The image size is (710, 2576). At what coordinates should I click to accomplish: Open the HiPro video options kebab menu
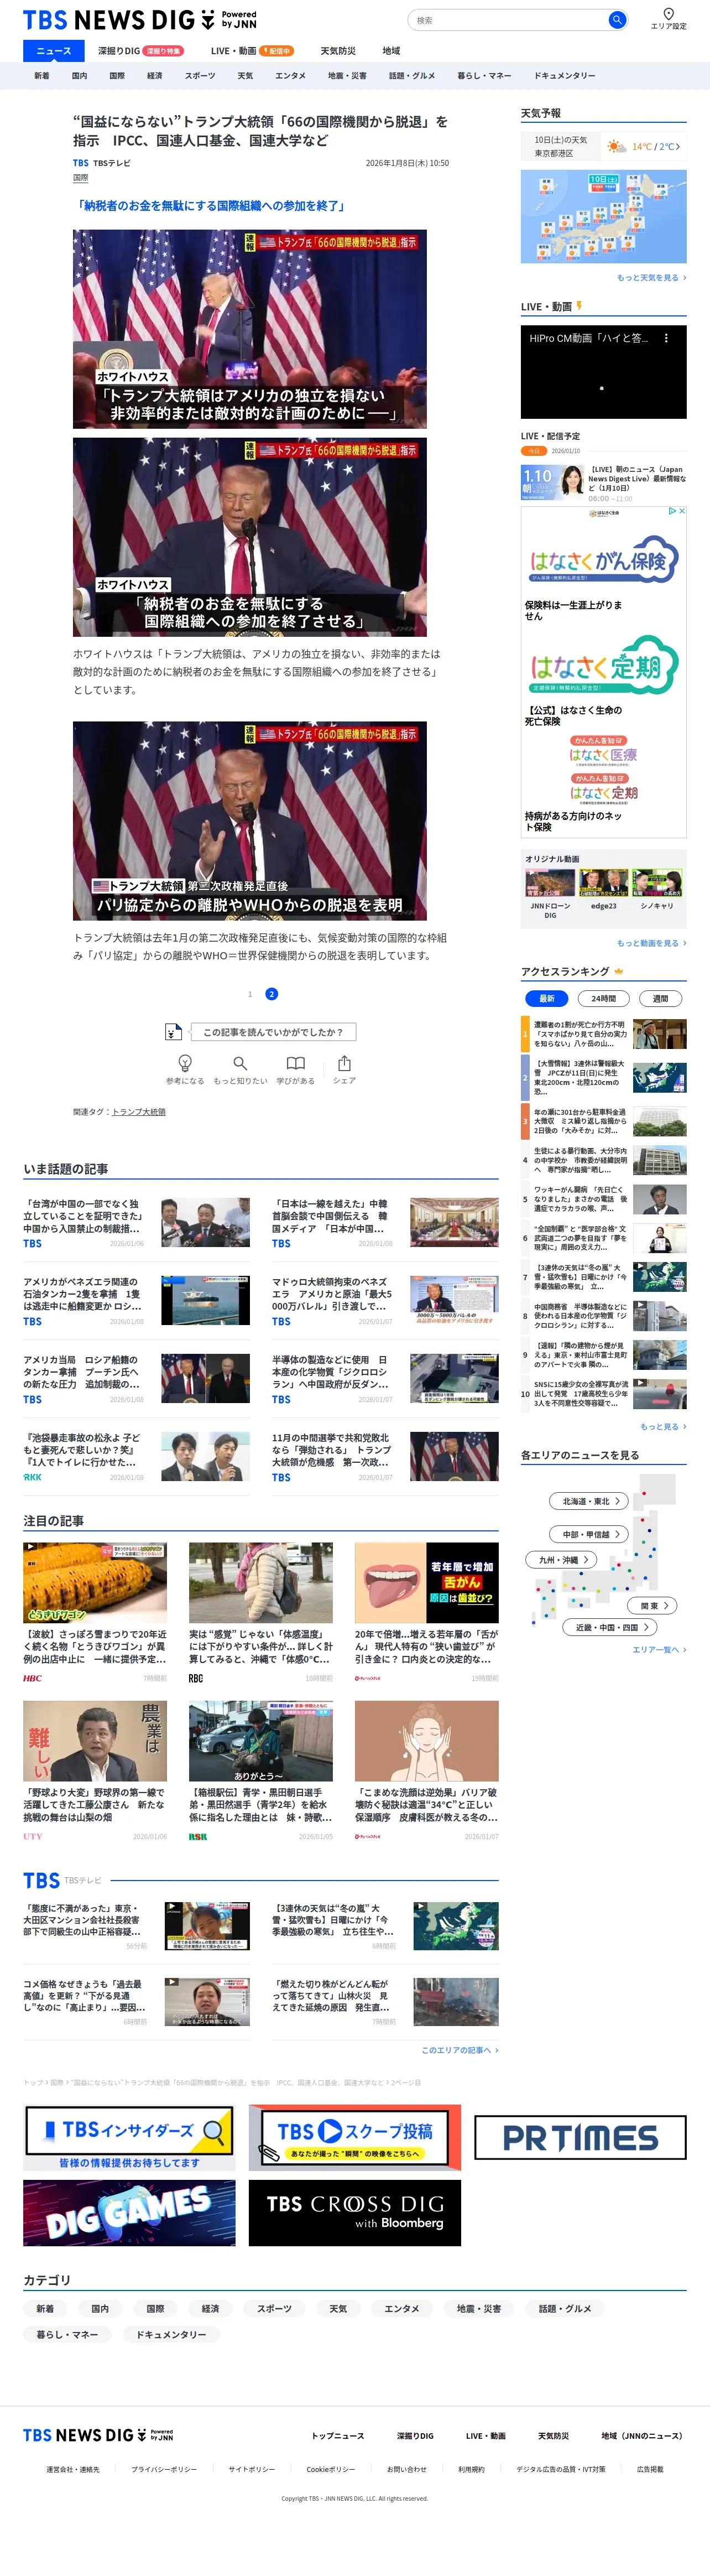pos(666,338)
